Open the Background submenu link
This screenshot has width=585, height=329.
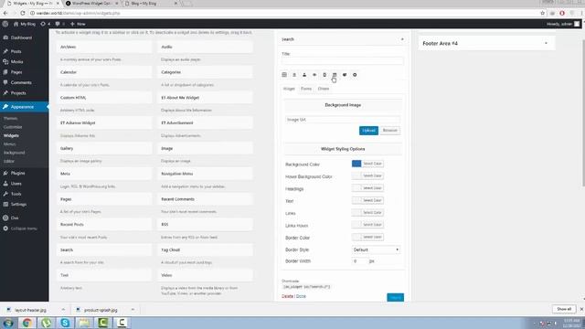(15, 153)
